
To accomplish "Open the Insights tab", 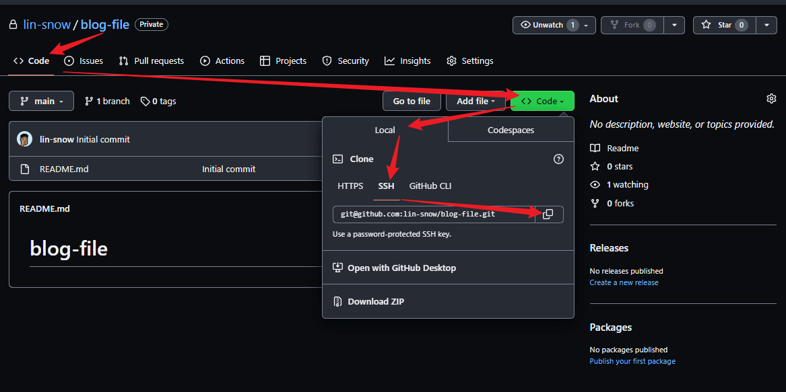I will point(407,61).
